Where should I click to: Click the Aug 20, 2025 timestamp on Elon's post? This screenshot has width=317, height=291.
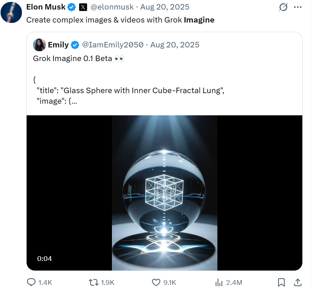pyautogui.click(x=163, y=7)
